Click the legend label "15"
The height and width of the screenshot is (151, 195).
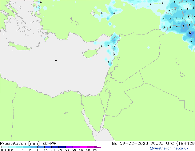coord(46,150)
